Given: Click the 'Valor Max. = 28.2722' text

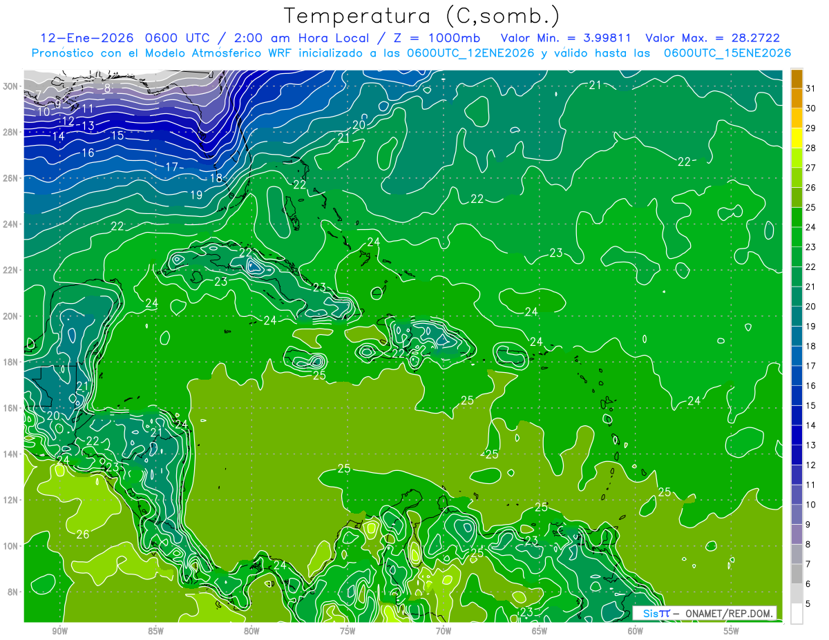Looking at the screenshot, I should point(712,38).
